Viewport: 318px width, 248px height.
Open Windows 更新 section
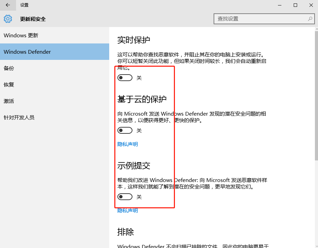tap(21, 35)
